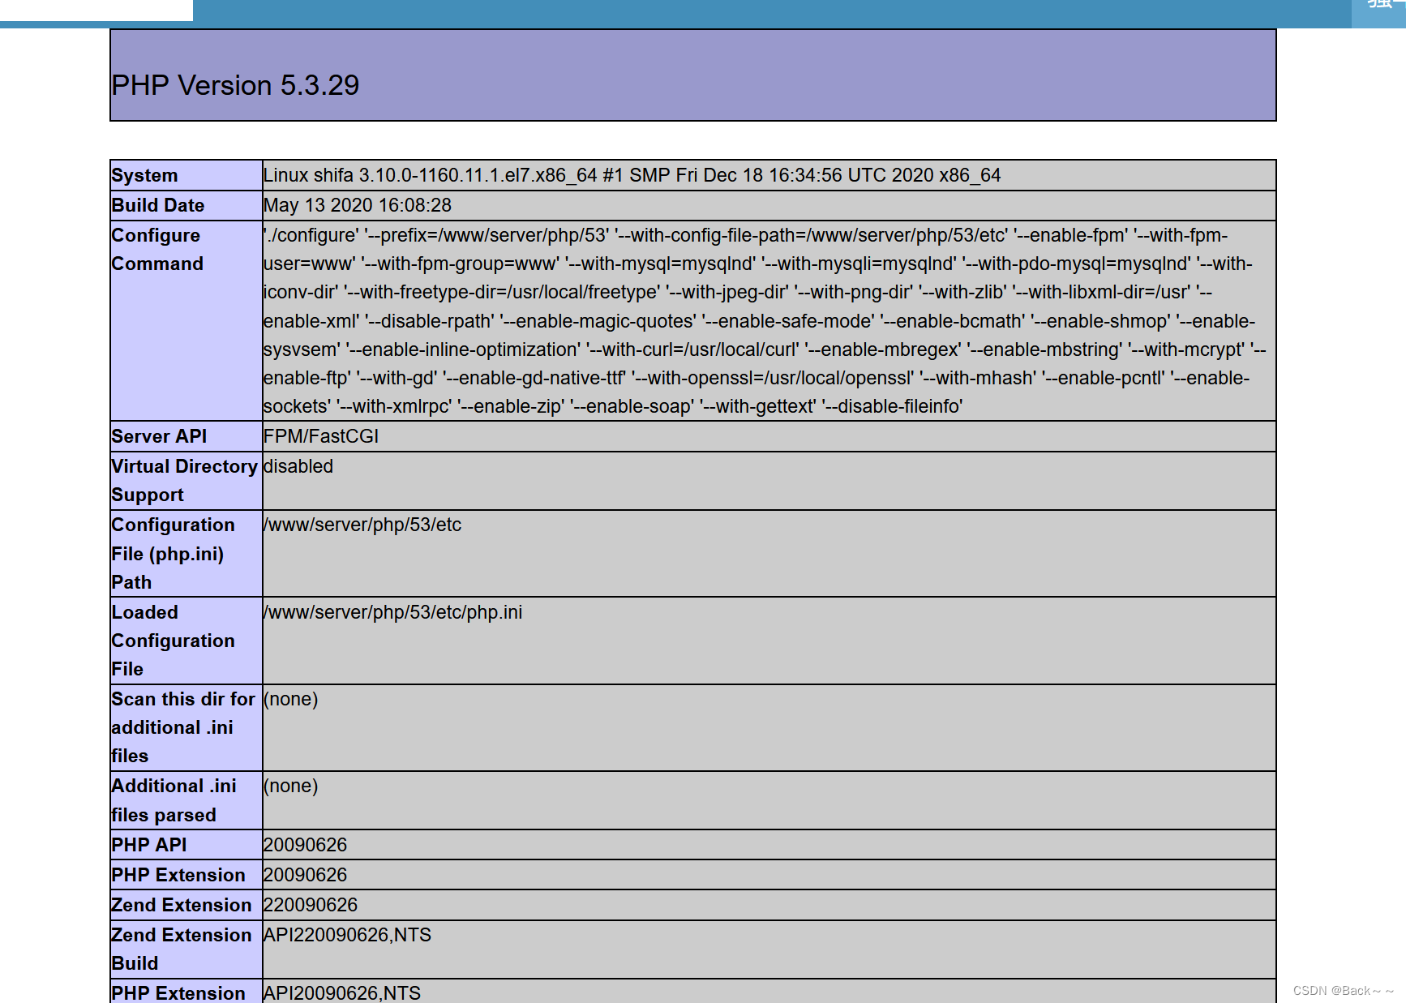Viewport: 1406px width, 1003px height.
Task: Click the /www/server/php/53/etc path value
Action: 362,525
